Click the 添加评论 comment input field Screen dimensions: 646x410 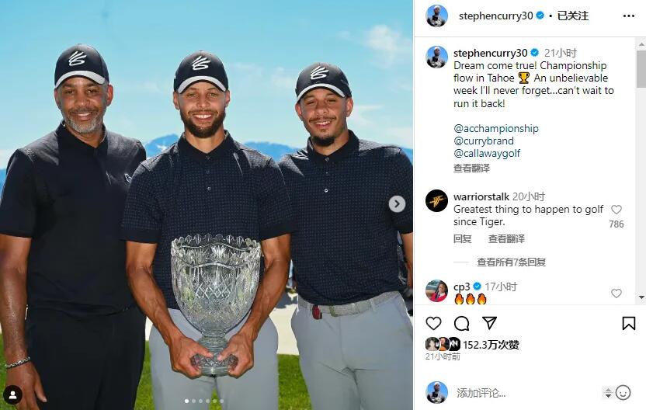pos(527,393)
